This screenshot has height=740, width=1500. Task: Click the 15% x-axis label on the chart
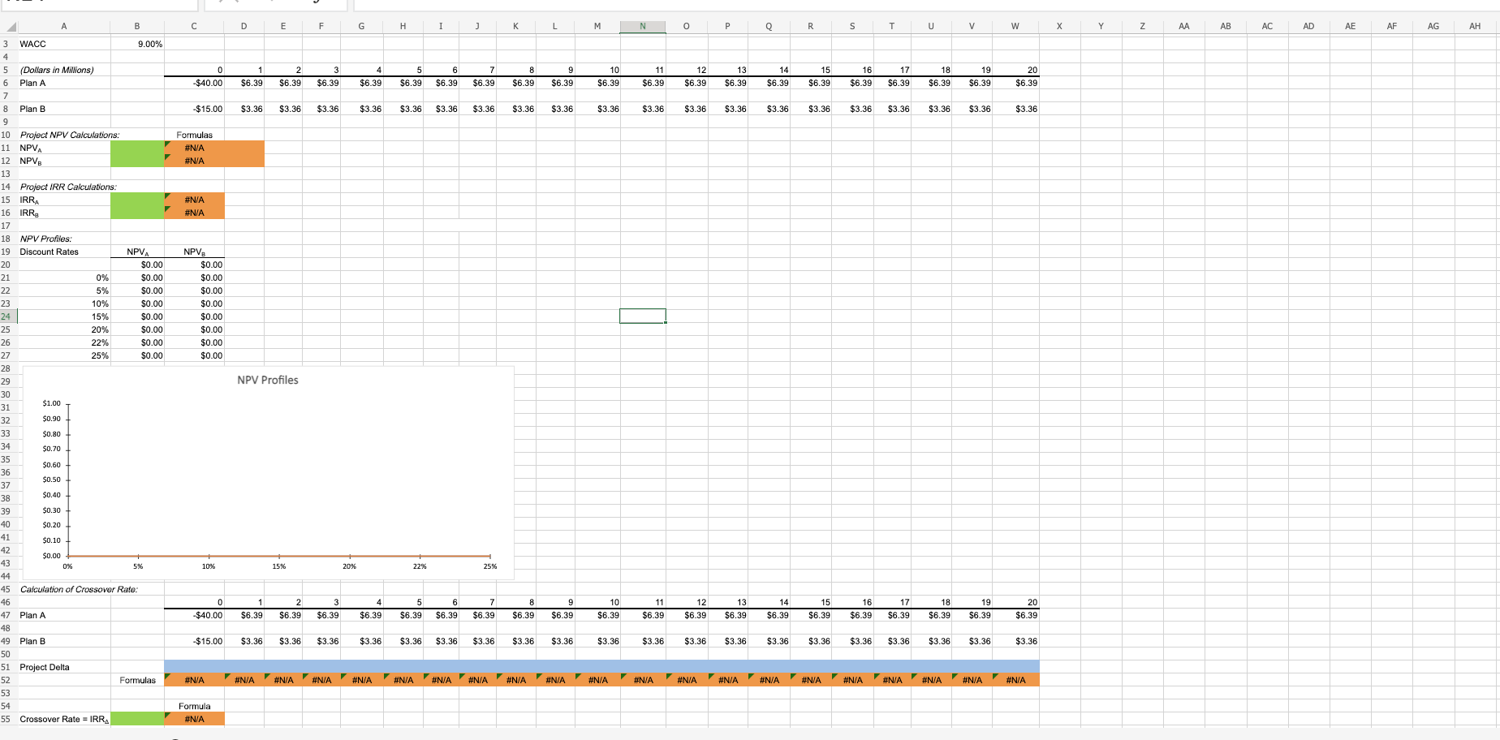pos(278,566)
